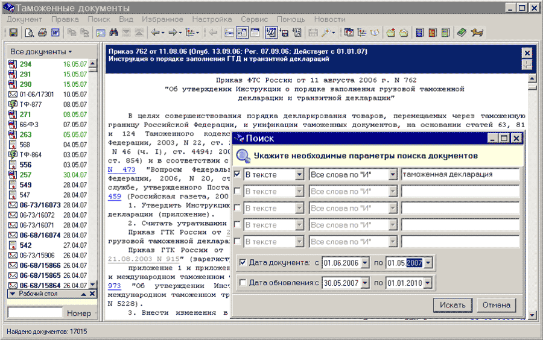Open the update date '30.05.2007' dropdown
This screenshot has width=543, height=340.
[365, 283]
